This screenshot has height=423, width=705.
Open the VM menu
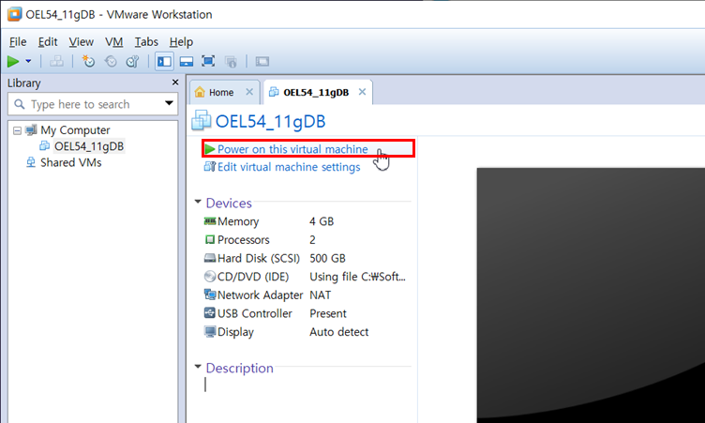click(x=113, y=42)
